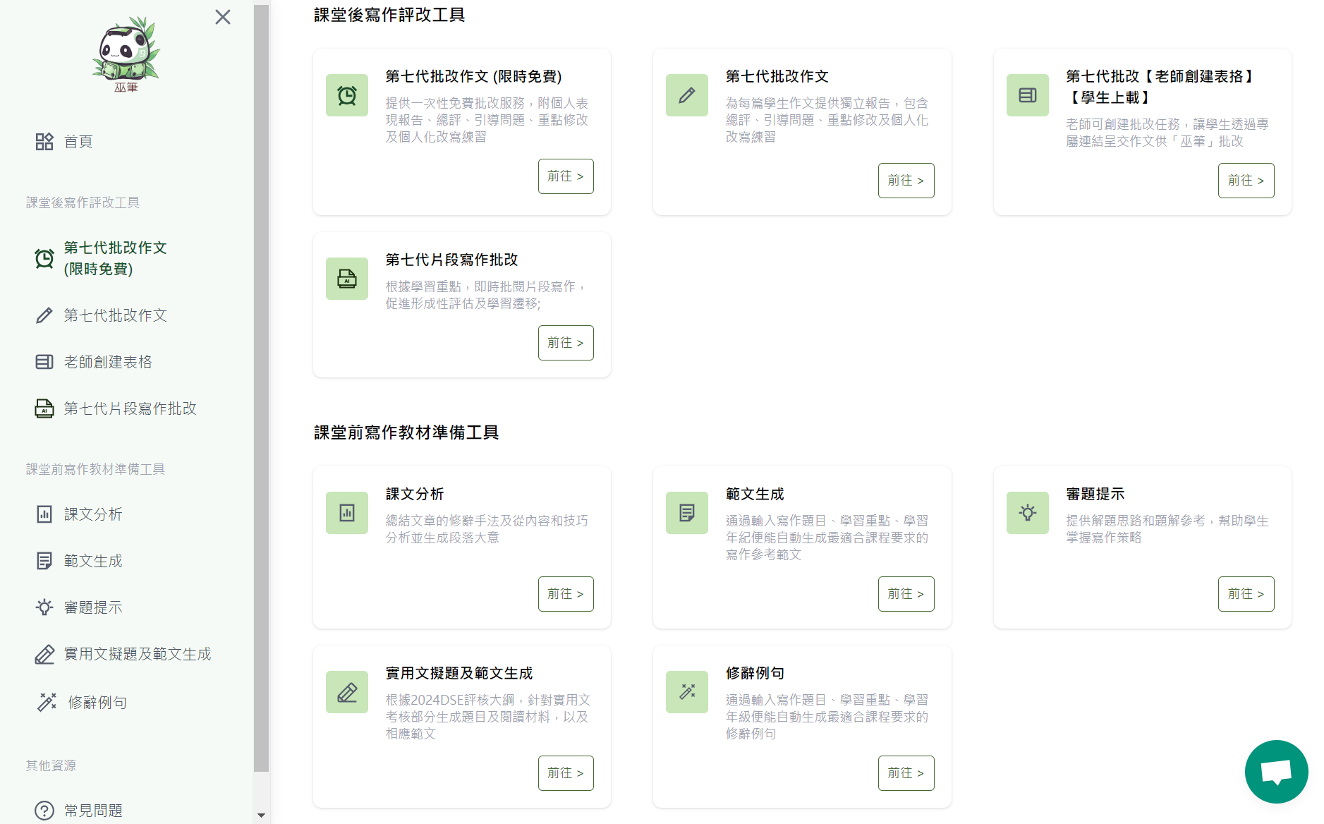The image size is (1324, 824).
Task: Click the pencil icon in 第七代批改作文 card
Action: pos(687,95)
